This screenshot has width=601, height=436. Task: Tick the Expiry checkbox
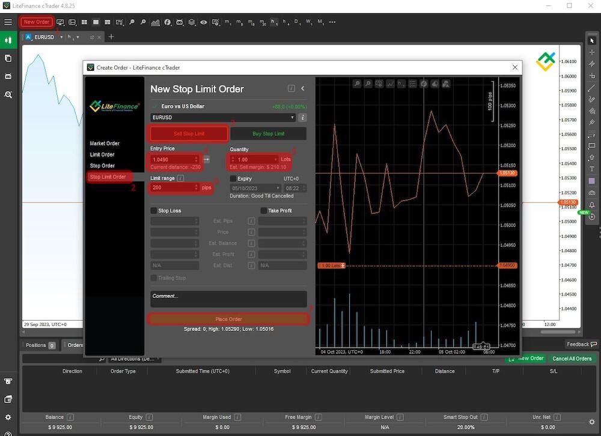pos(233,178)
